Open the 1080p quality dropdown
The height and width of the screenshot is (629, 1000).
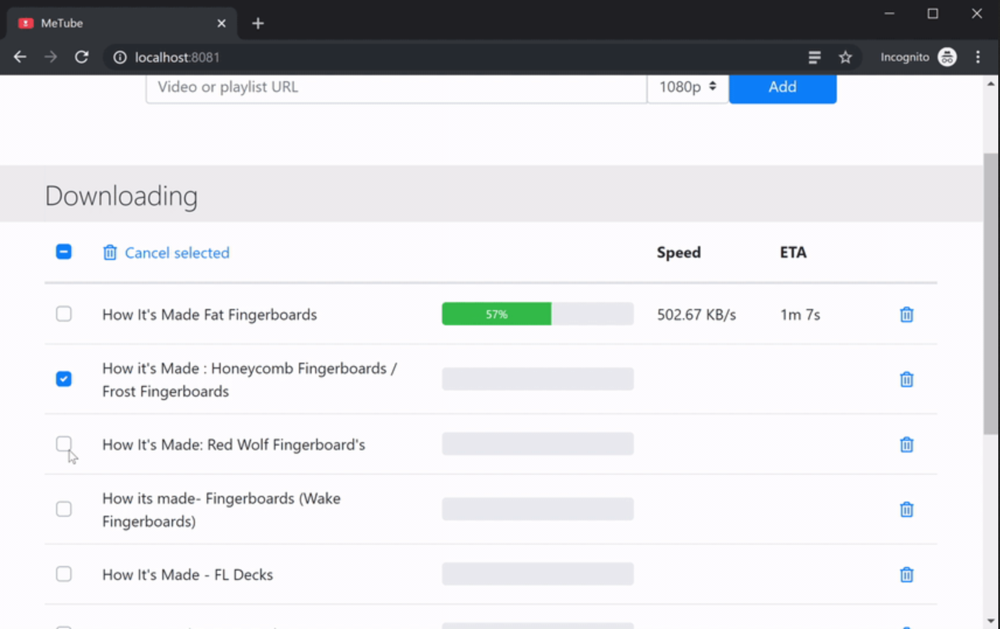pyautogui.click(x=687, y=86)
